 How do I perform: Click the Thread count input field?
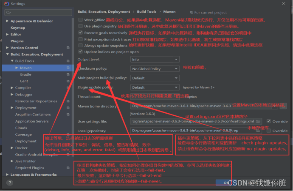point(155,96)
